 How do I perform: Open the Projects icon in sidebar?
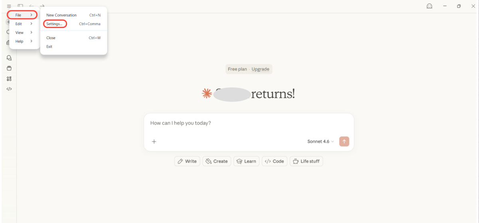click(x=9, y=68)
